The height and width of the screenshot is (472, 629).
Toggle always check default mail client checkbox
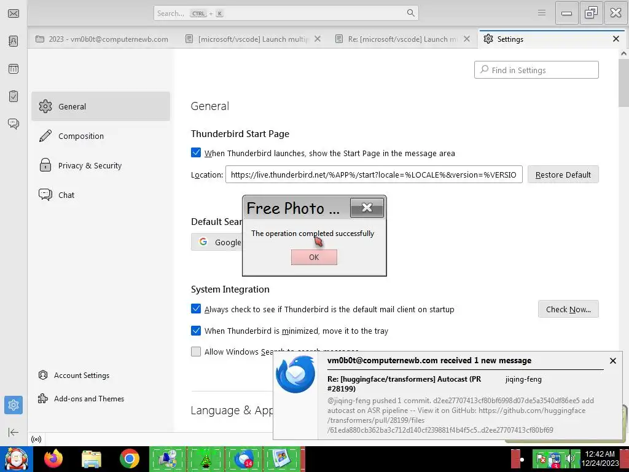tap(196, 309)
